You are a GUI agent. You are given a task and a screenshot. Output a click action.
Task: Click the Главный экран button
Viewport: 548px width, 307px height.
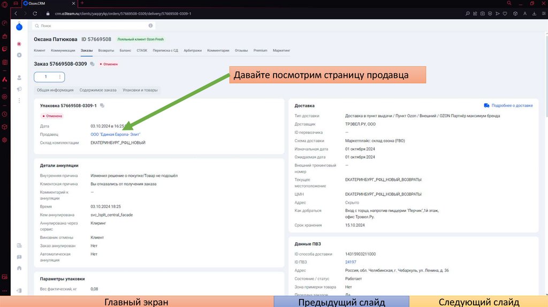[136, 302]
